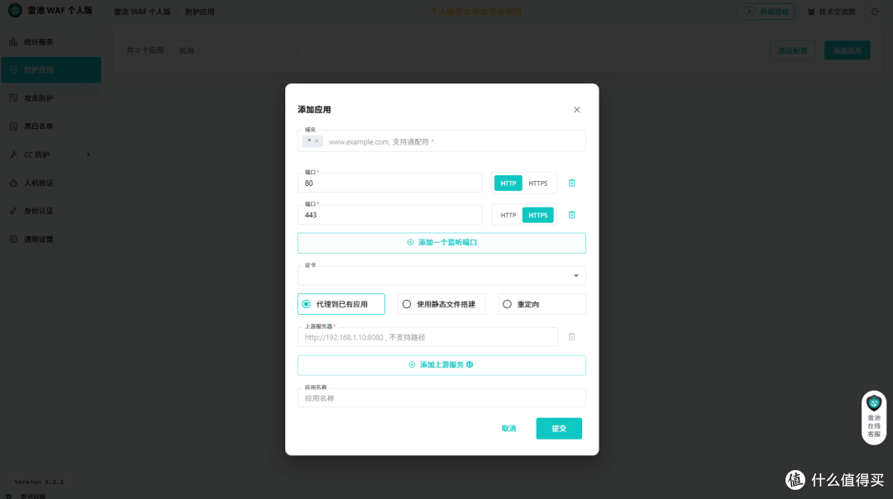The width and height of the screenshot is (893, 499).
Task: Click 添加一个监听端口 button
Action: 442,242
